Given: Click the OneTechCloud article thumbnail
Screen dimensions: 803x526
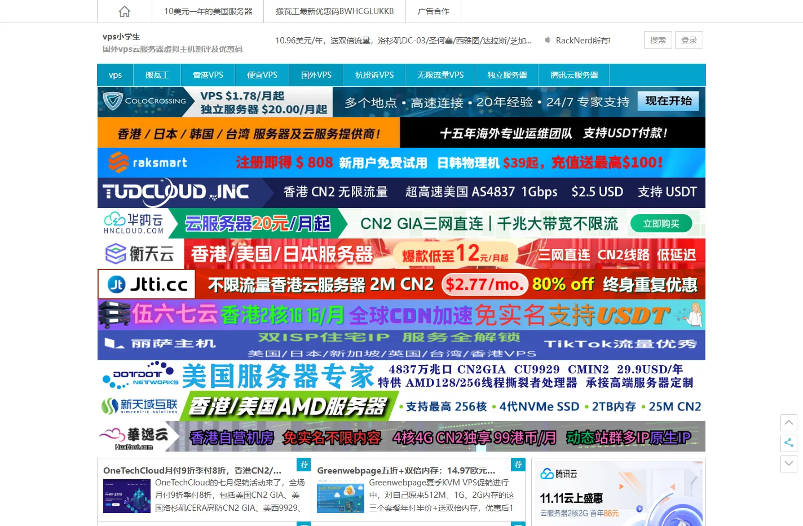Looking at the screenshot, I should 127,496.
